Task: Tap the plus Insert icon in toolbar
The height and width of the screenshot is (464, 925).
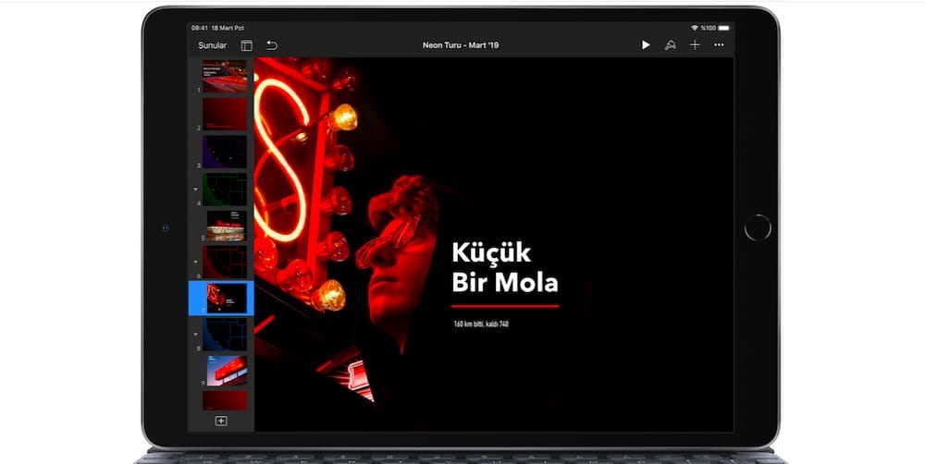Action: (x=695, y=45)
